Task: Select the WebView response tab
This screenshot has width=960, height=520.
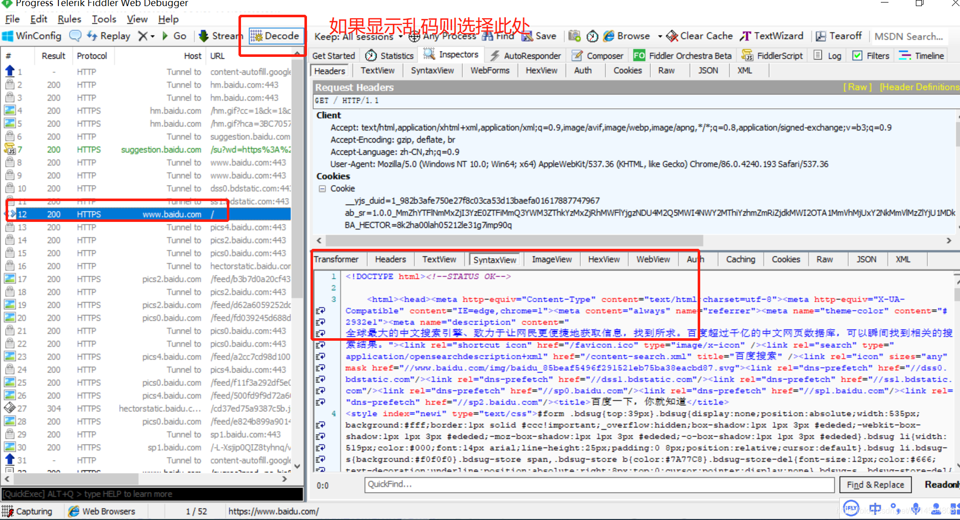Action: click(653, 259)
